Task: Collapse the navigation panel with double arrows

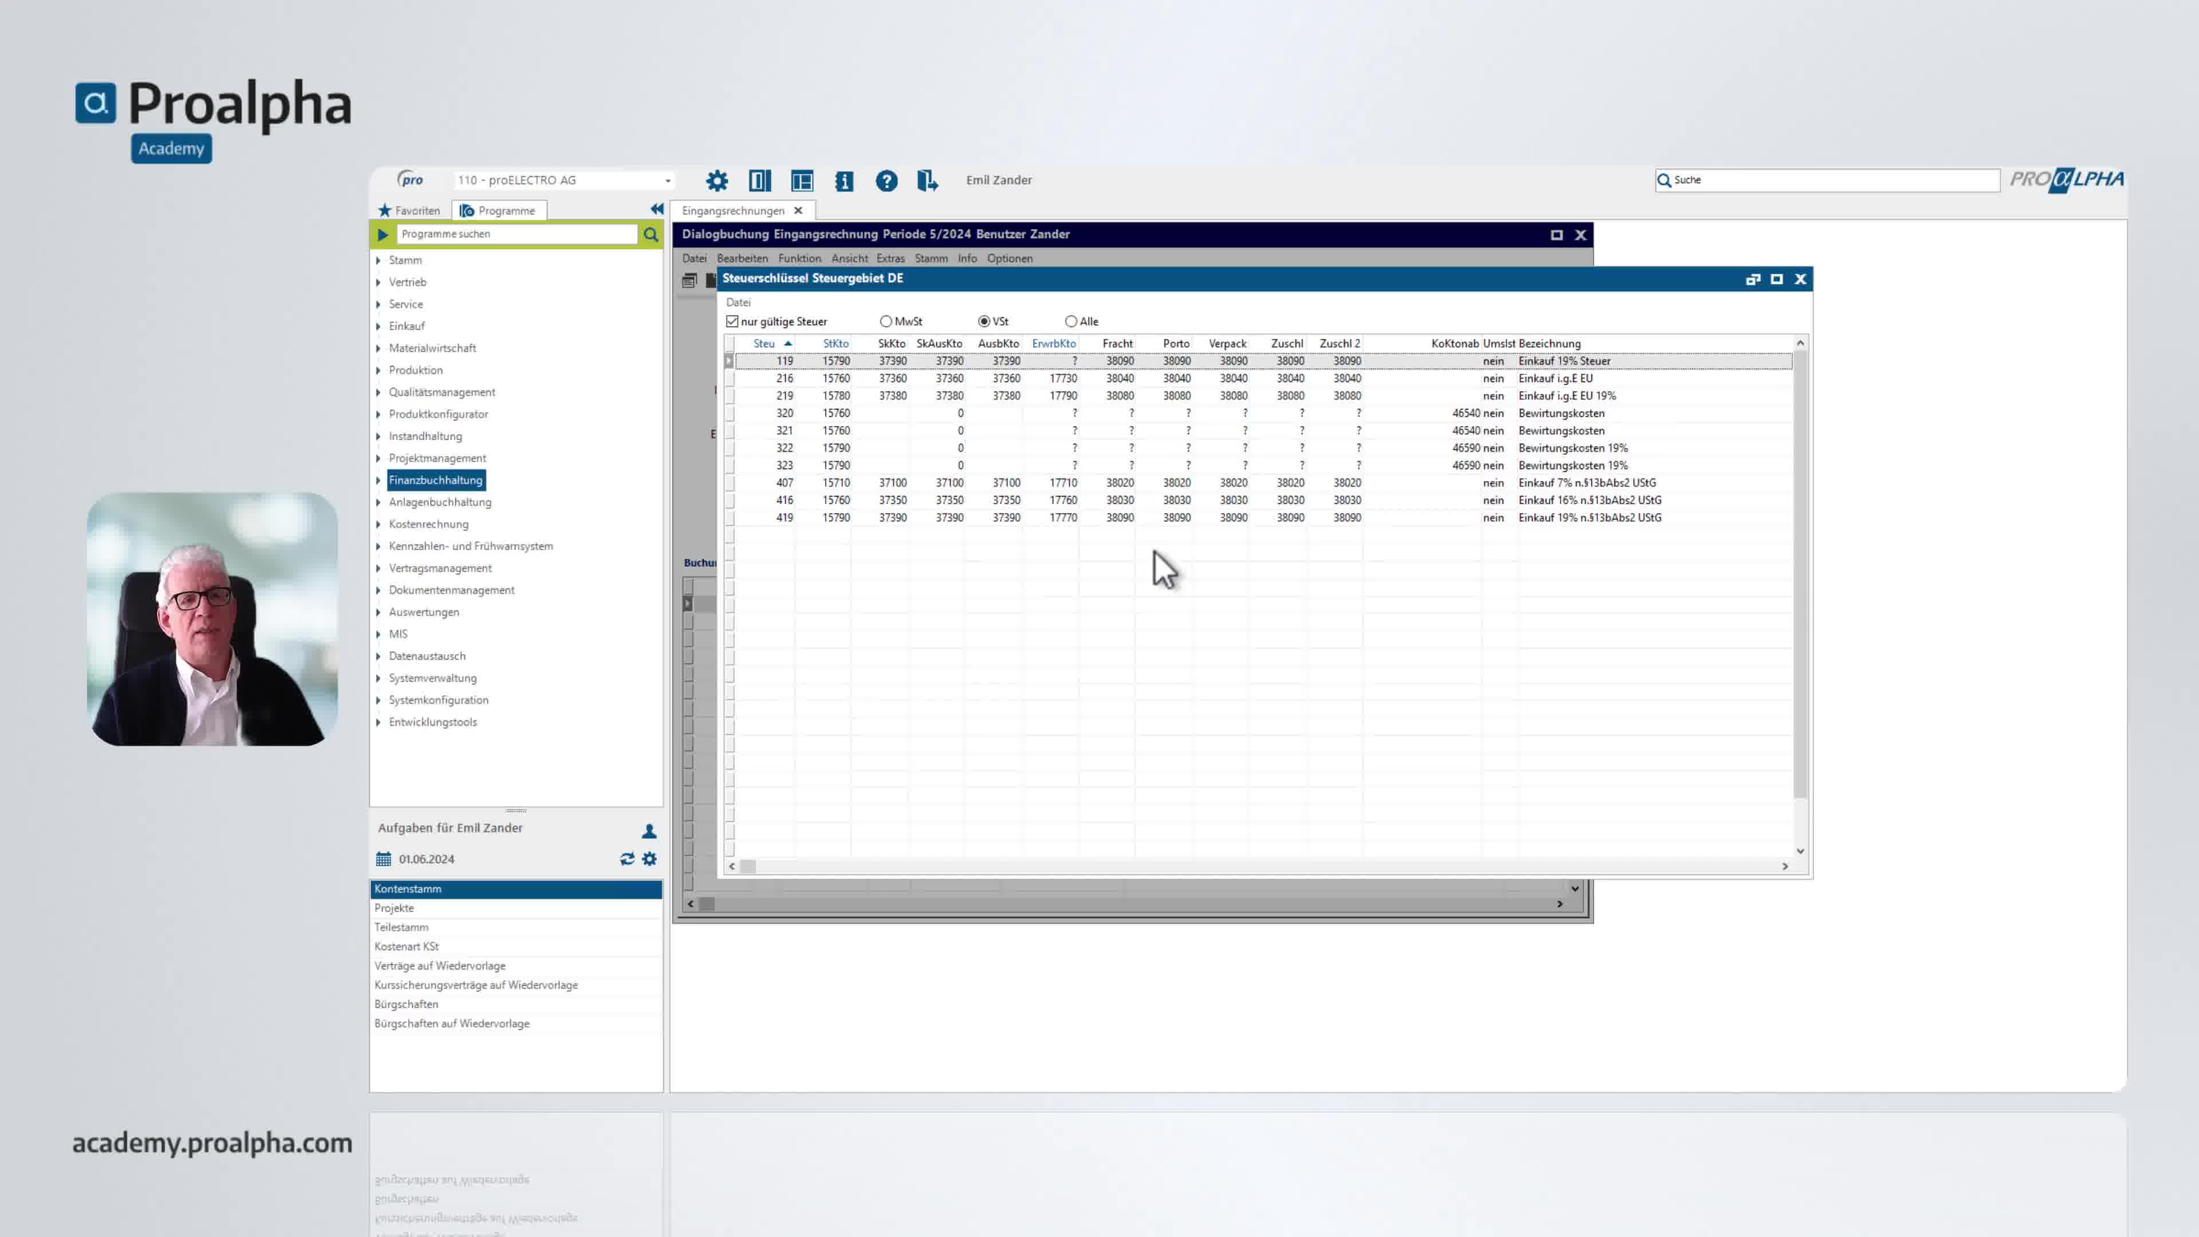Action: click(656, 209)
